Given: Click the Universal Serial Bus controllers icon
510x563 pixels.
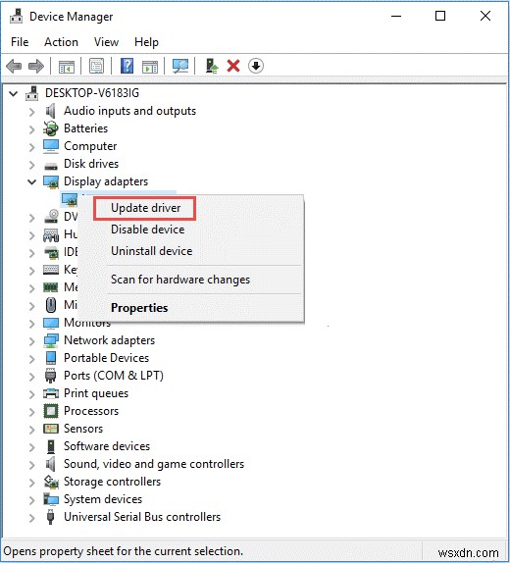Looking at the screenshot, I should pyautogui.click(x=51, y=517).
